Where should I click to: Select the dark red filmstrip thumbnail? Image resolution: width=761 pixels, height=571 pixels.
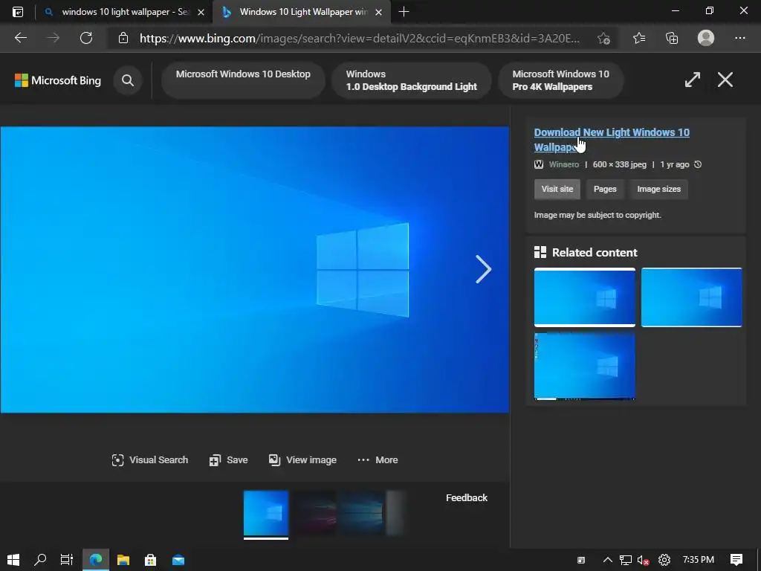(x=314, y=514)
